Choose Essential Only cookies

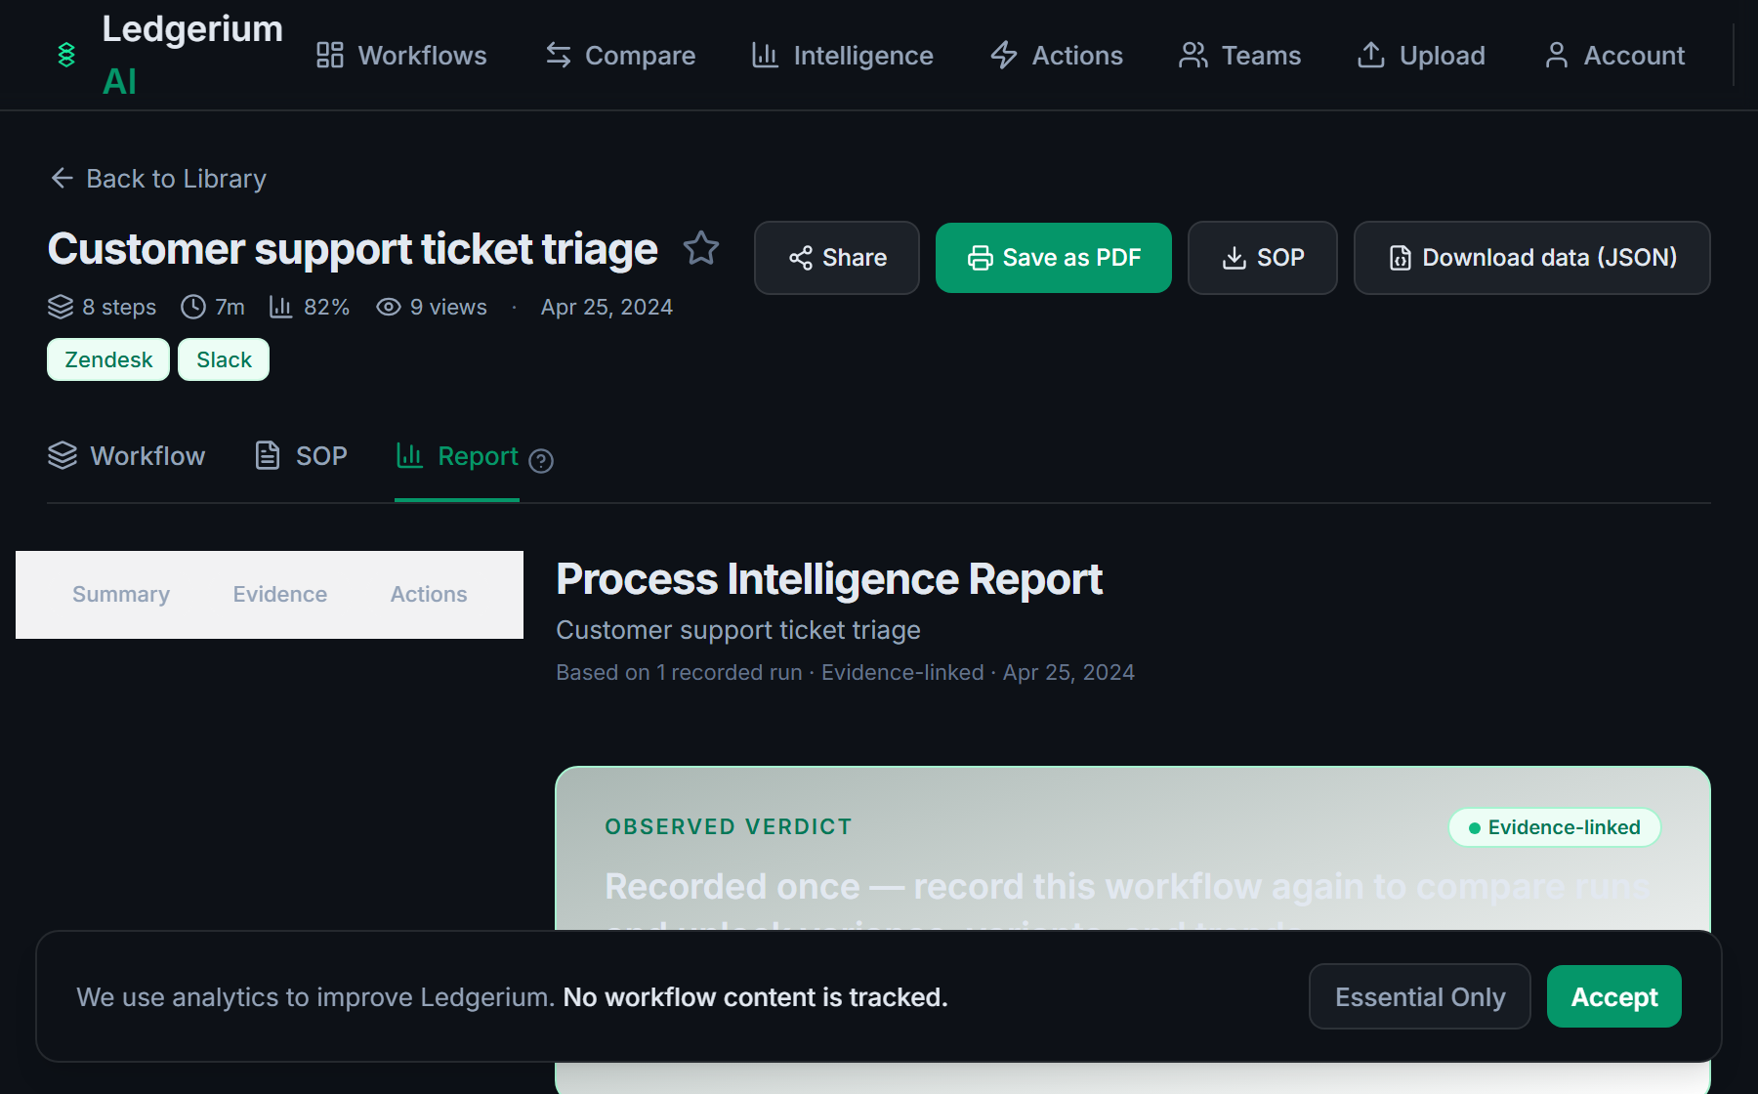pyautogui.click(x=1420, y=997)
